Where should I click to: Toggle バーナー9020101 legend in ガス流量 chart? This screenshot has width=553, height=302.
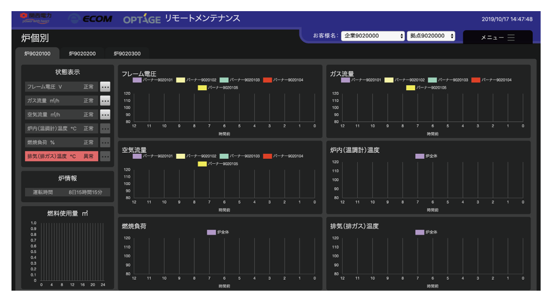(361, 80)
